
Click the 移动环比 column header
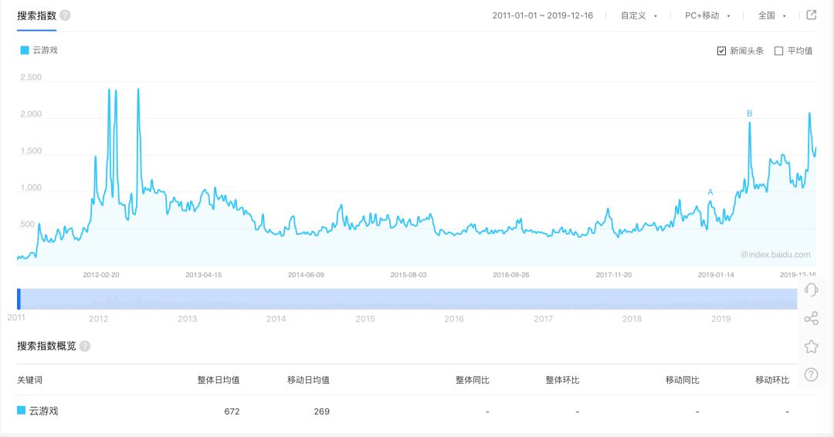click(772, 380)
